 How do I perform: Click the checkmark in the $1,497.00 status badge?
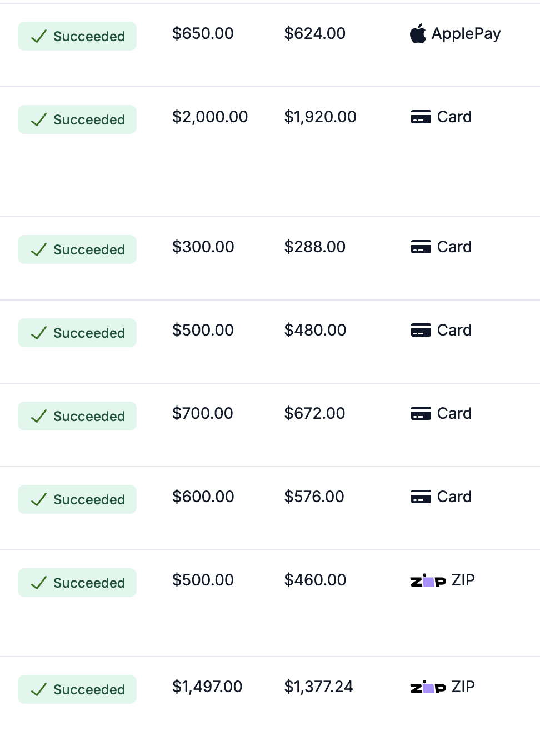(x=39, y=690)
